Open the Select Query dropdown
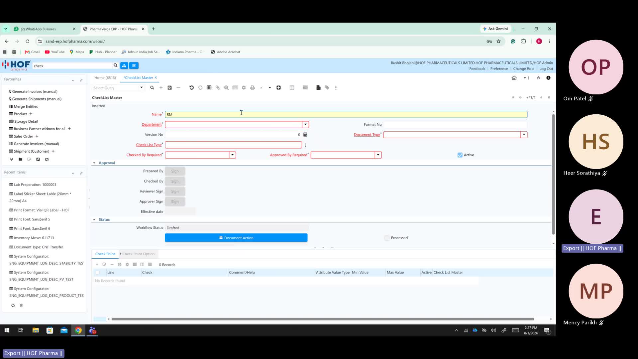The height and width of the screenshot is (359, 638). tap(142, 88)
